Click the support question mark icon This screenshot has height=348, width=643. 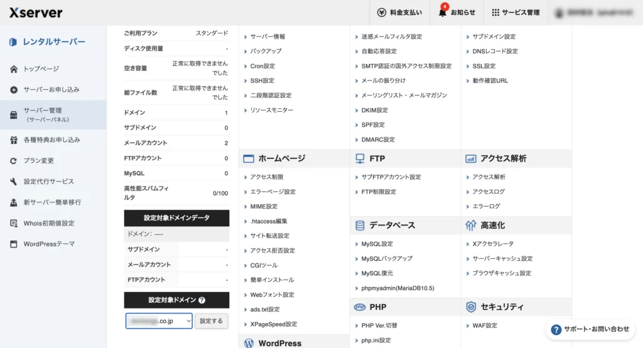[556, 329]
